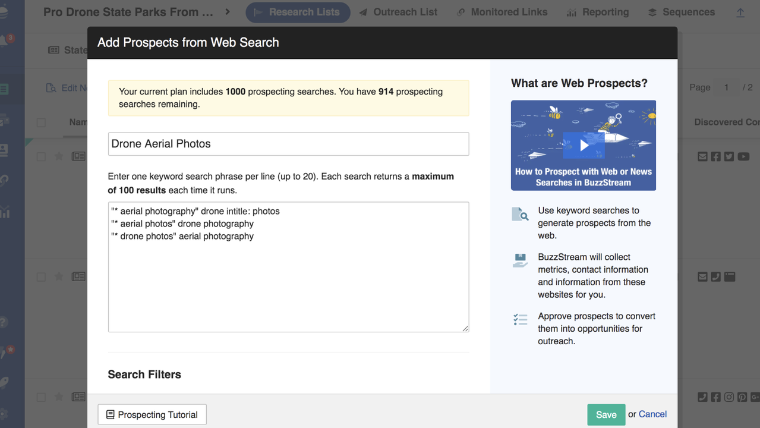Check the third prospect row checkbox
Viewport: 760px width, 428px height.
(x=41, y=397)
